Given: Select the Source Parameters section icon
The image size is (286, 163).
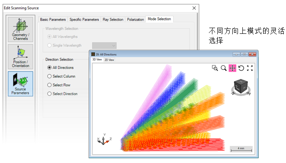Looking at the screenshot, I should pos(20,83).
